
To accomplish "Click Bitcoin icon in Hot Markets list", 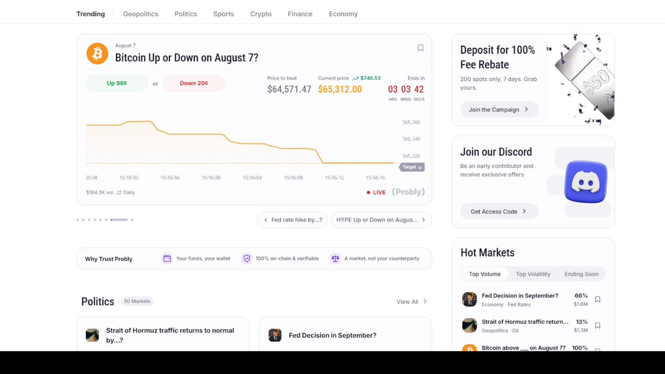I will coord(469,347).
